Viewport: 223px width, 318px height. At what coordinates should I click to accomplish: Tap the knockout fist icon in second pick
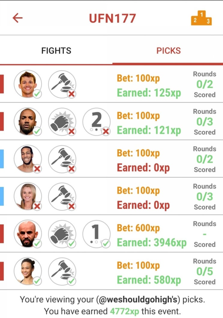[62, 122]
